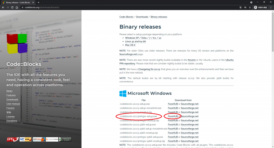274x148 pixels.
Task: Go back to the previous page
Action: 3,7
